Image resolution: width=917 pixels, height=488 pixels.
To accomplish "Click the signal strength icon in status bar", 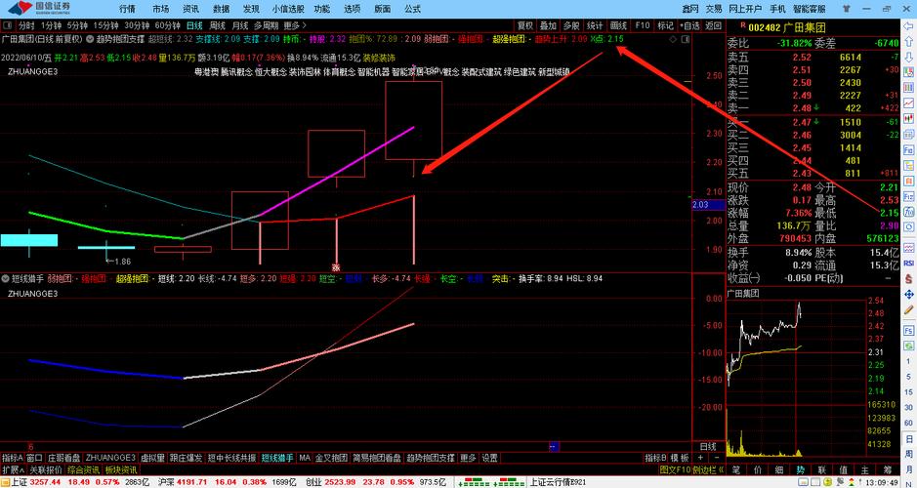I will pos(853,483).
